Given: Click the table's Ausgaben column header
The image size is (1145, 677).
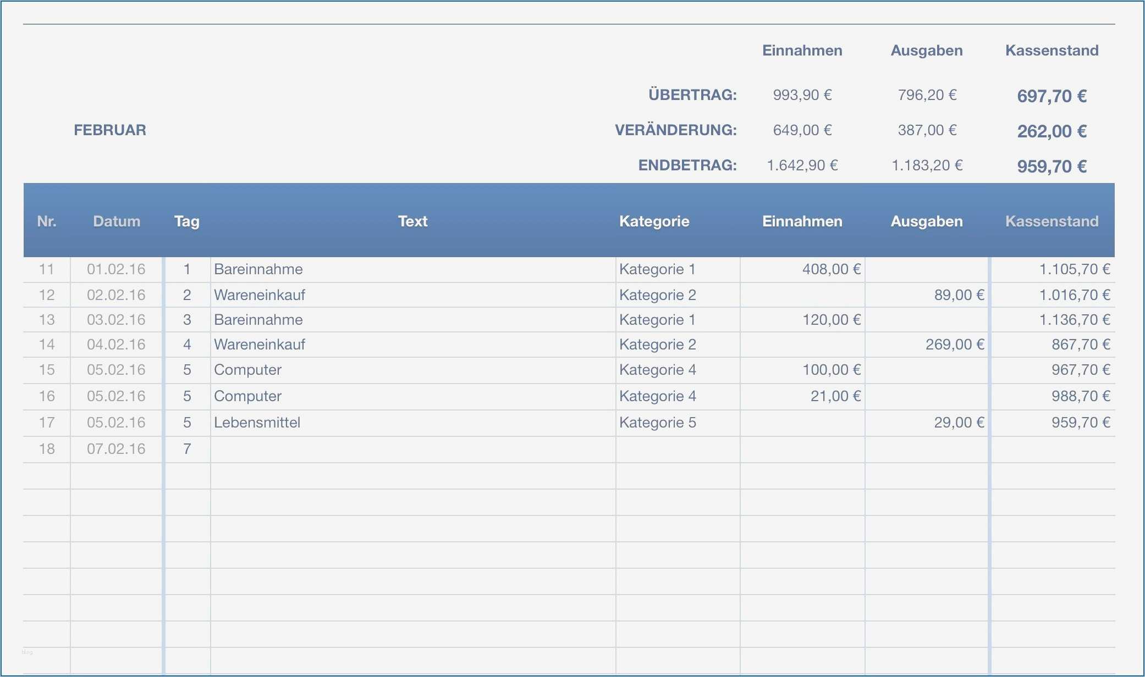Looking at the screenshot, I should pos(927,221).
